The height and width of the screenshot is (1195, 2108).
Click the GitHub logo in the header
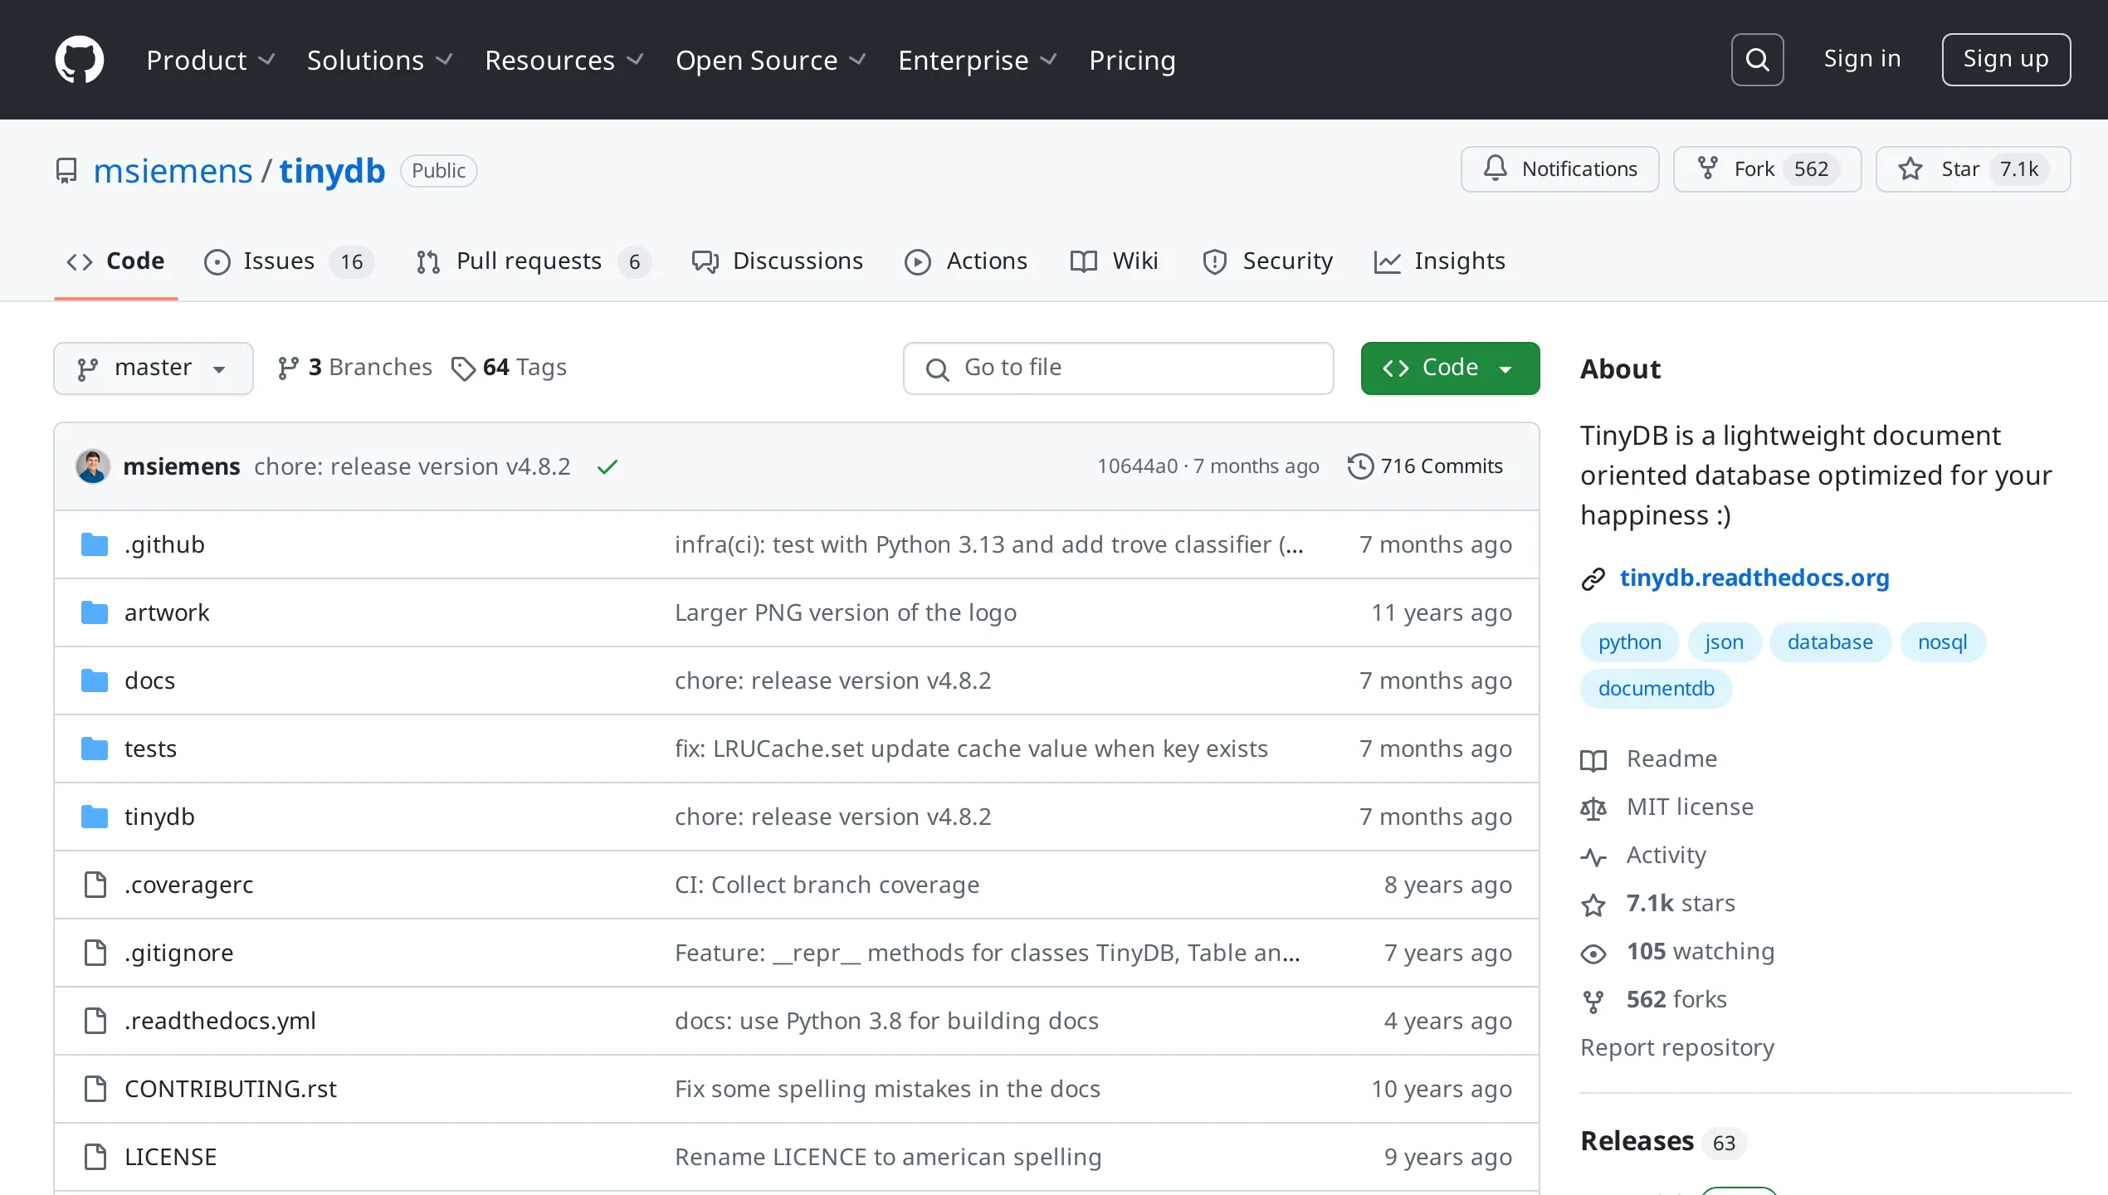79,58
